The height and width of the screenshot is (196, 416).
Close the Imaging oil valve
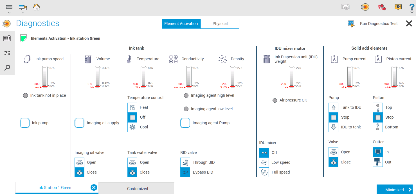[80, 172]
